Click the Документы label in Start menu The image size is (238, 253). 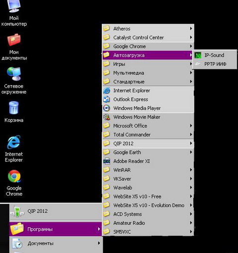[x=41, y=244]
